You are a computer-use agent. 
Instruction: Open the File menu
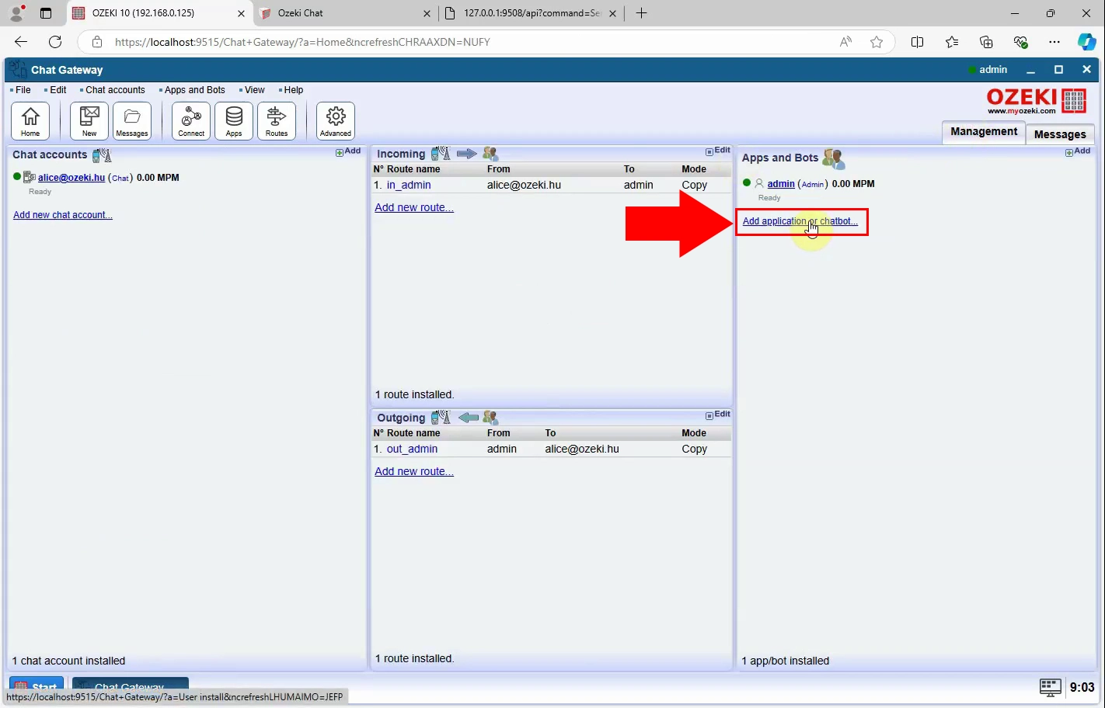[x=23, y=90]
